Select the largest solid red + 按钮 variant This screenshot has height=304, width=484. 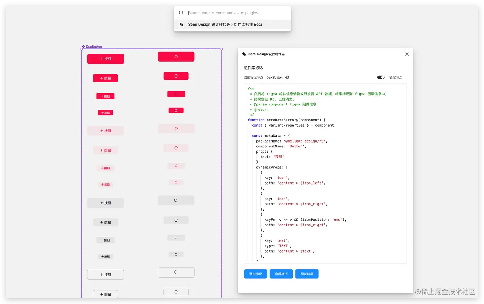105,59
